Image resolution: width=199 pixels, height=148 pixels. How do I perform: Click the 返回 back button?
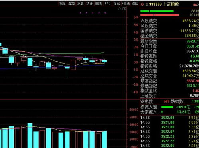135,4
